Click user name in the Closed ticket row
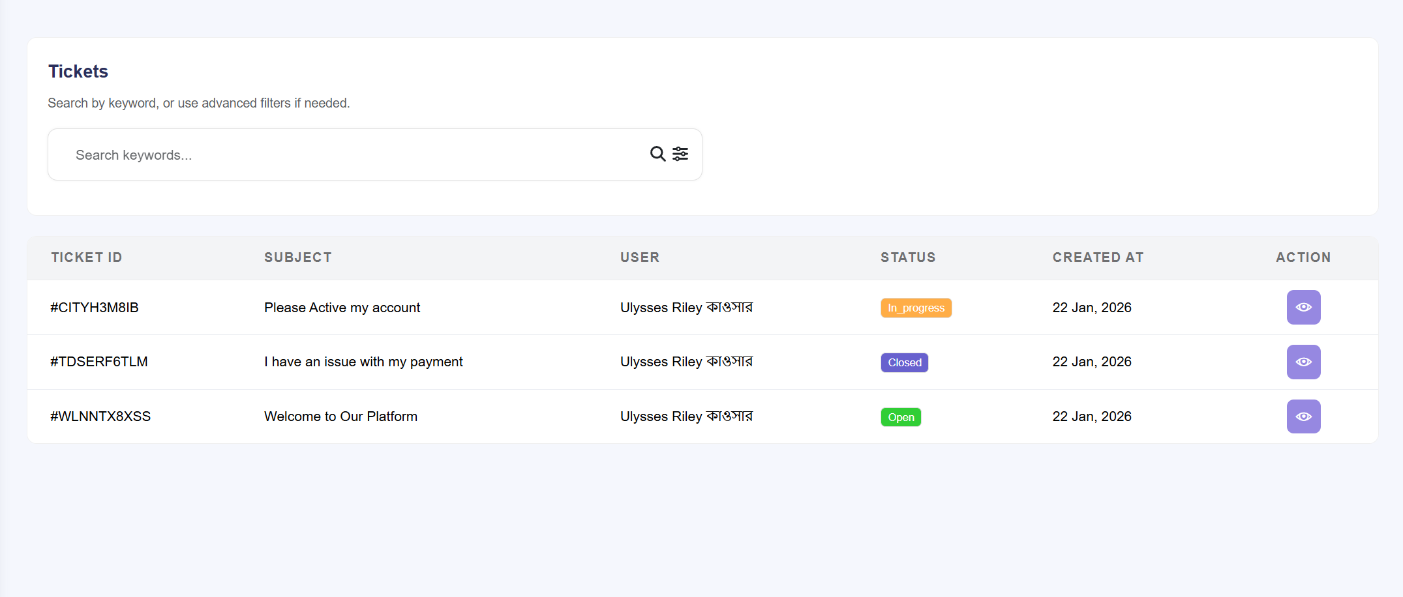This screenshot has width=1403, height=597. (686, 362)
